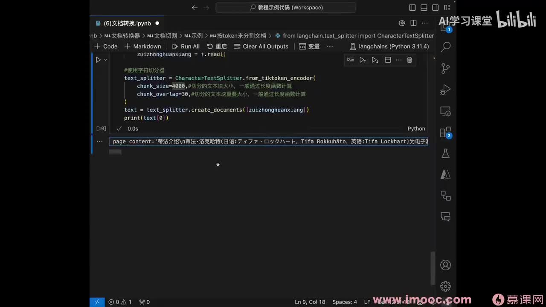Click the page_content output text line
This screenshot has height=307, width=546.
pyautogui.click(x=269, y=142)
